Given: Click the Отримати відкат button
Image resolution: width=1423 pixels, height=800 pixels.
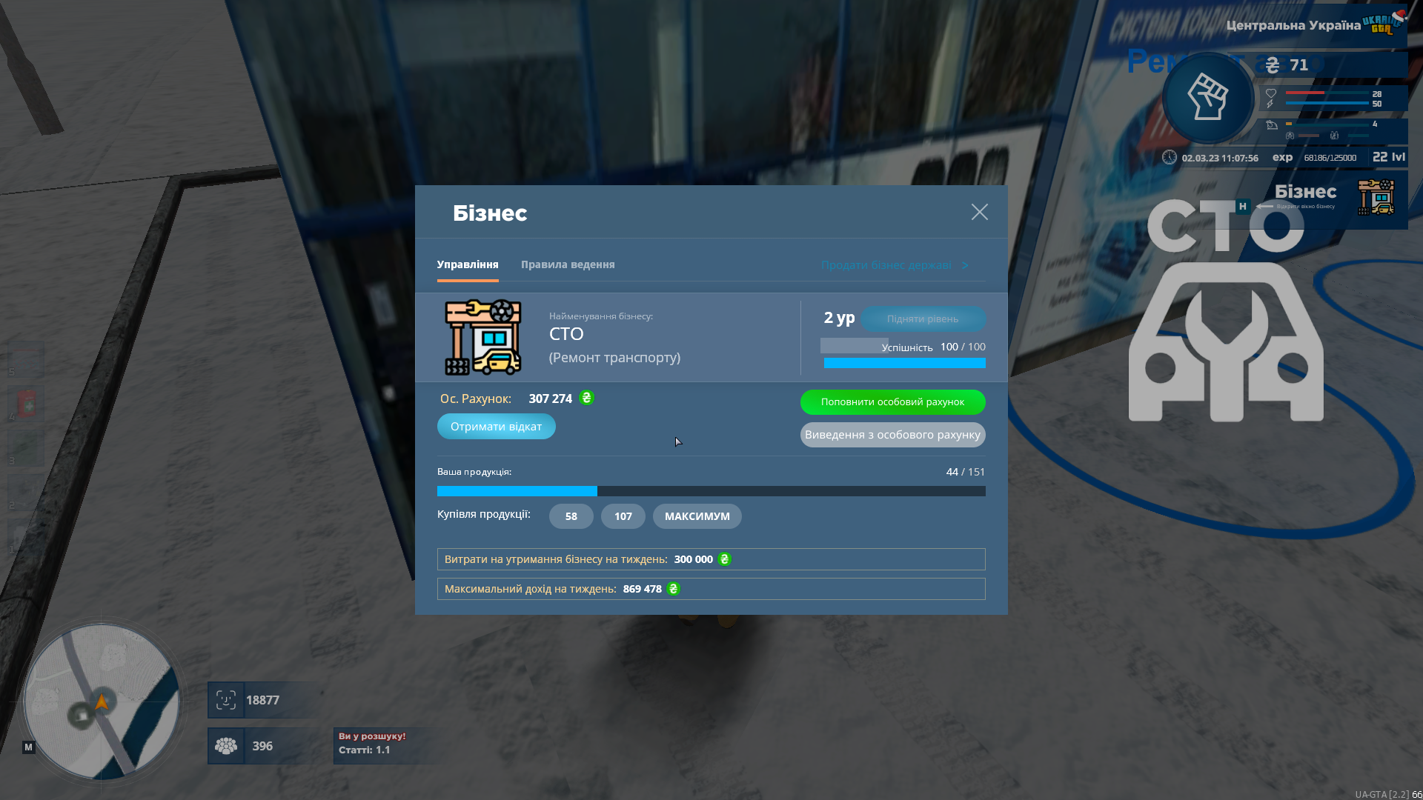Looking at the screenshot, I should point(496,426).
